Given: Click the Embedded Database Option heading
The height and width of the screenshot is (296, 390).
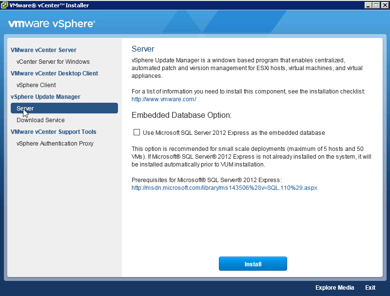Looking at the screenshot, I should tap(181, 115).
